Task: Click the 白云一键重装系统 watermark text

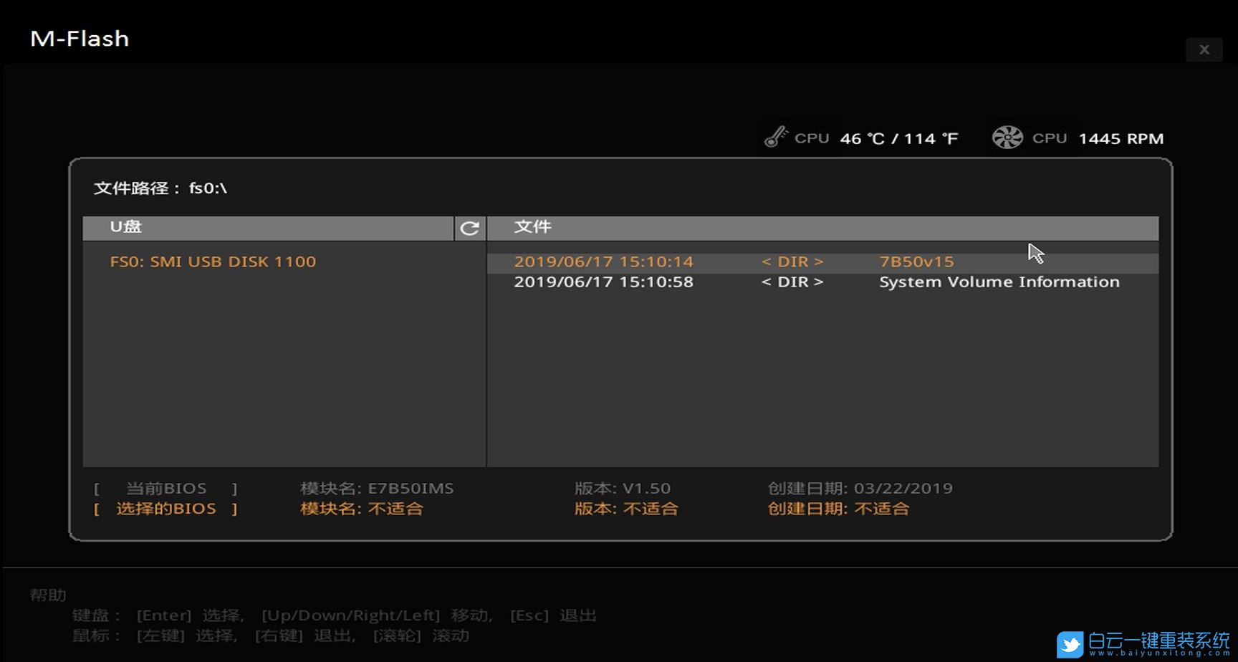Action: [x=1158, y=640]
